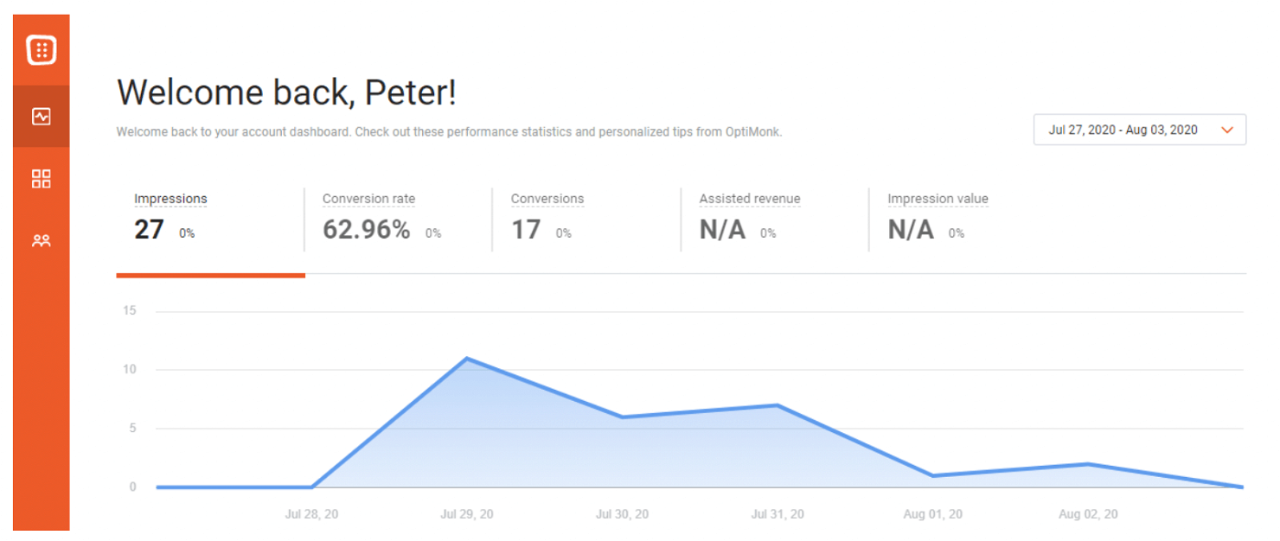
Task: Click the 17 conversions value
Action: click(x=526, y=230)
